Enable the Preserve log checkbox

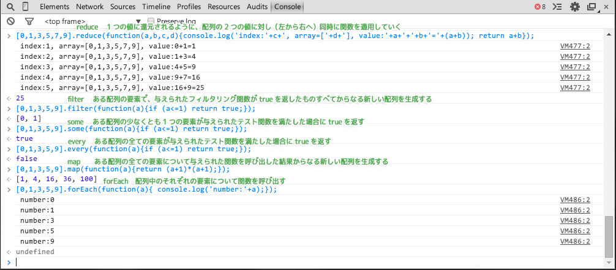(151, 21)
